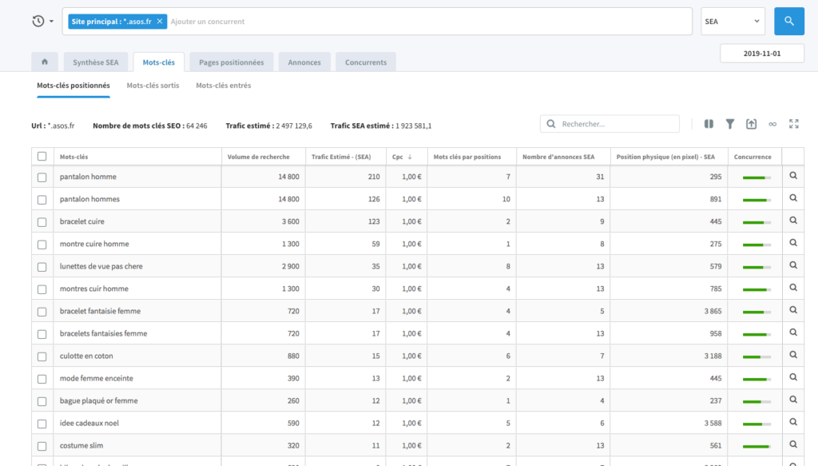Check the bracelet cuire row checkbox
This screenshot has width=818, height=466.
(42, 222)
